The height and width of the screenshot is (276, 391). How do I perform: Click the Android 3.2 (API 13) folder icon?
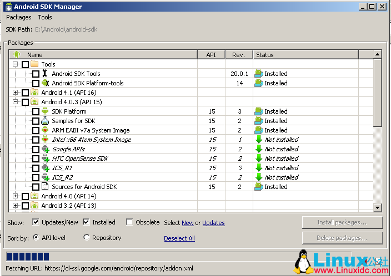[x=34, y=205]
